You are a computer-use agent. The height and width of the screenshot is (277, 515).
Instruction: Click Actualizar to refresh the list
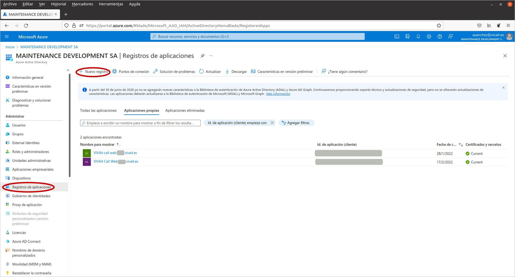tap(210, 72)
